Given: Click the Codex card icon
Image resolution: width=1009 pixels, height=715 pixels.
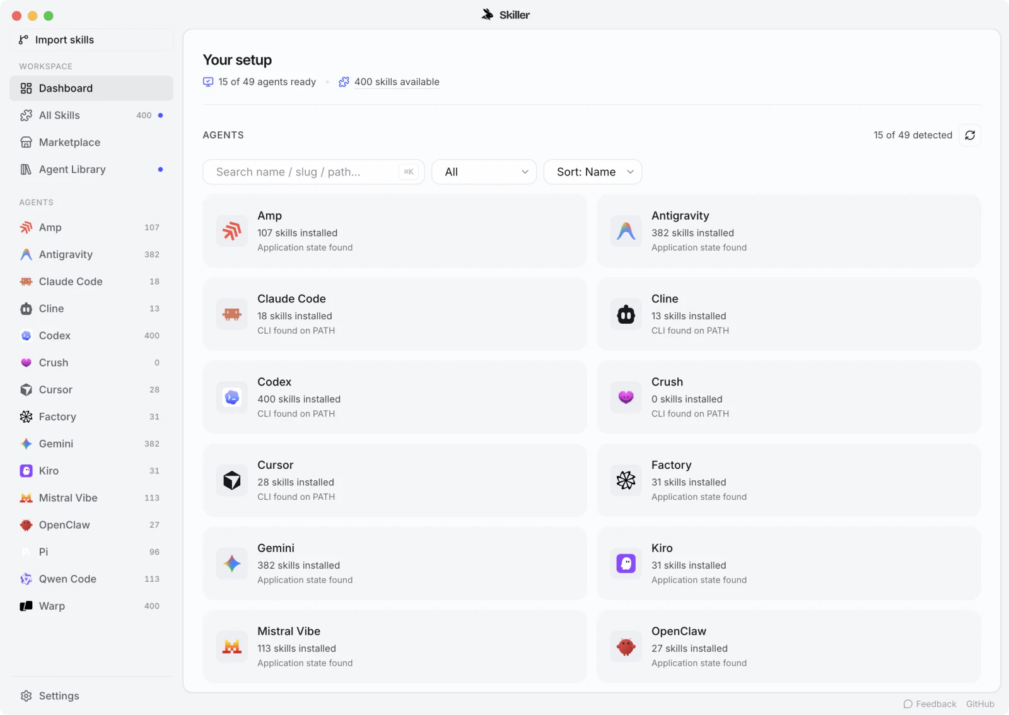Looking at the screenshot, I should coord(232,398).
